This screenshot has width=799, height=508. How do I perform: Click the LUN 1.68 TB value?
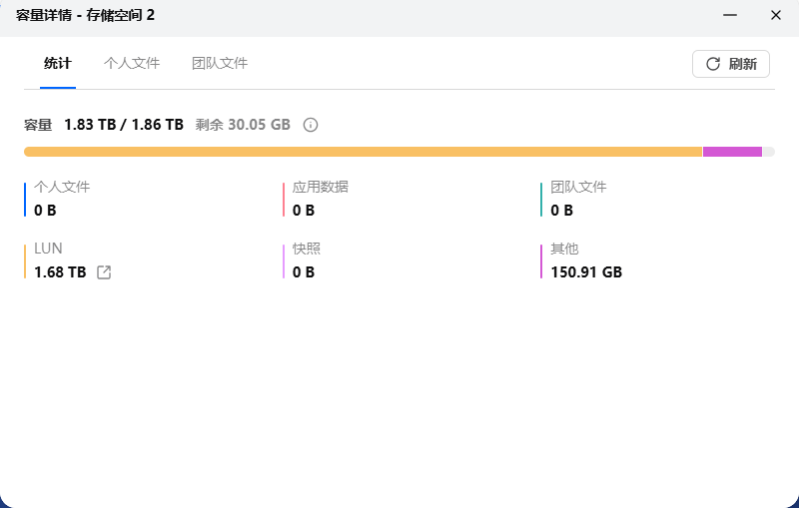pyautogui.click(x=60, y=272)
